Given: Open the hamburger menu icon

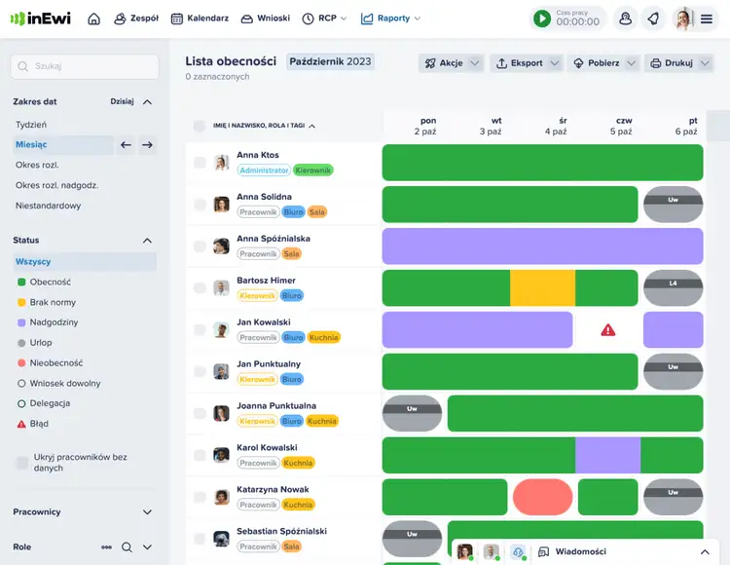Looking at the screenshot, I should pyautogui.click(x=707, y=19).
